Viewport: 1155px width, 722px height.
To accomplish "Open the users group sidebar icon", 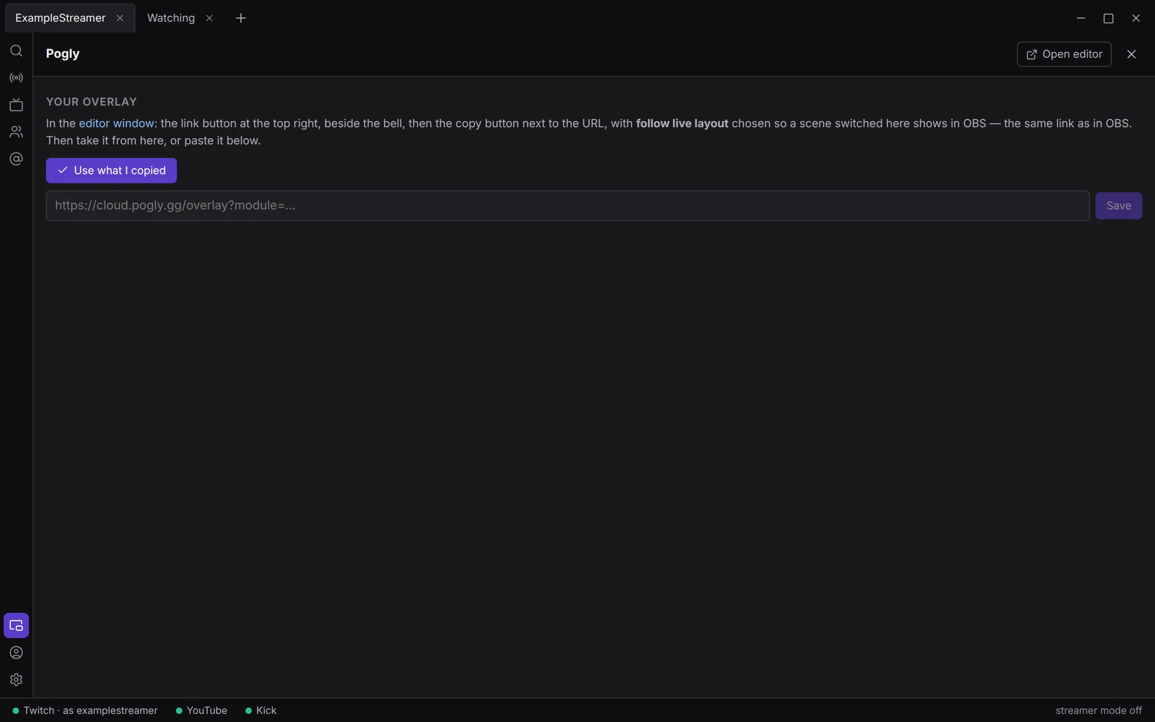I will (x=16, y=132).
